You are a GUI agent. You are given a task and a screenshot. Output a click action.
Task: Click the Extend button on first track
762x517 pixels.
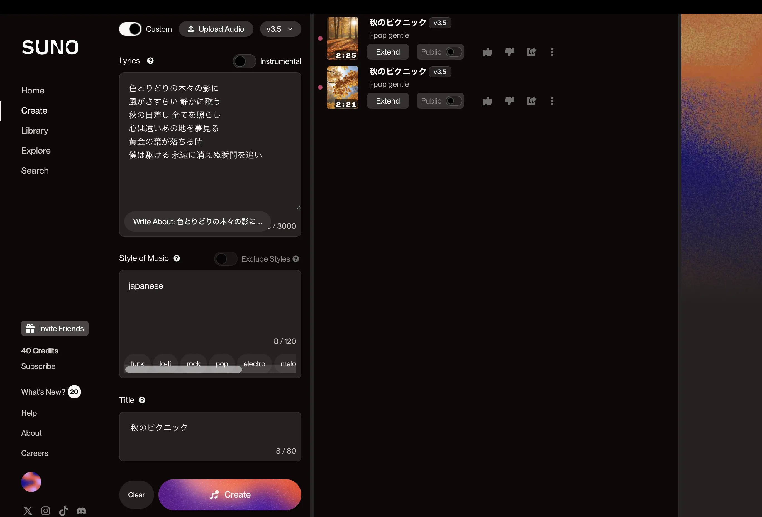[387, 51]
